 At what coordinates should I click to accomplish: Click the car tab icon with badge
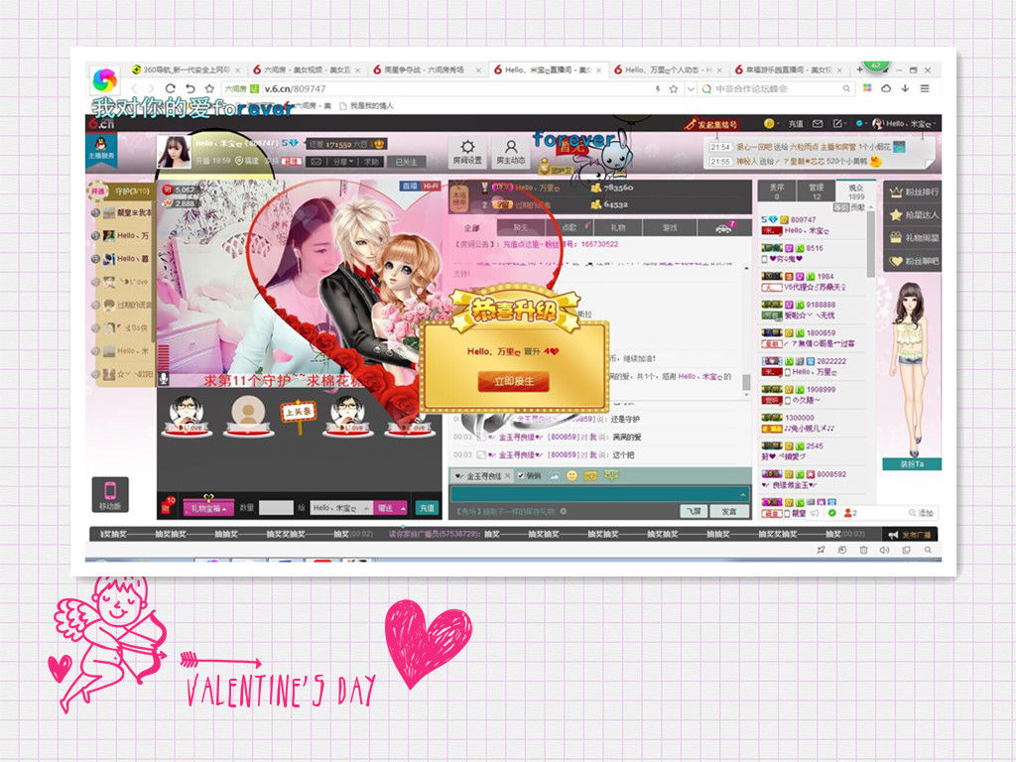[x=723, y=227]
